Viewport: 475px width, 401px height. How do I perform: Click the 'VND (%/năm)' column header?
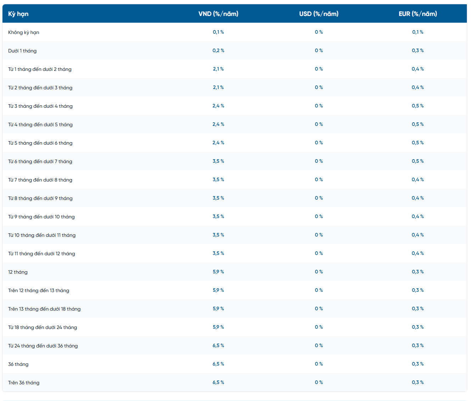[x=218, y=14]
